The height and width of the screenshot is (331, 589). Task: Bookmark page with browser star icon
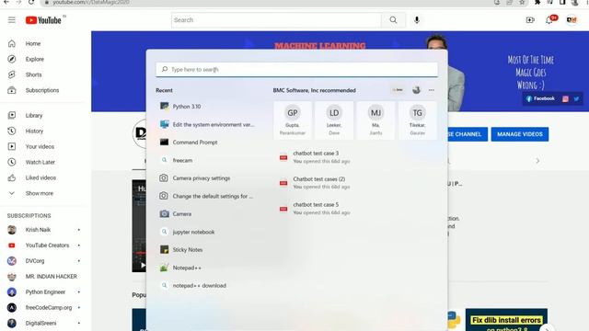tap(522, 2)
